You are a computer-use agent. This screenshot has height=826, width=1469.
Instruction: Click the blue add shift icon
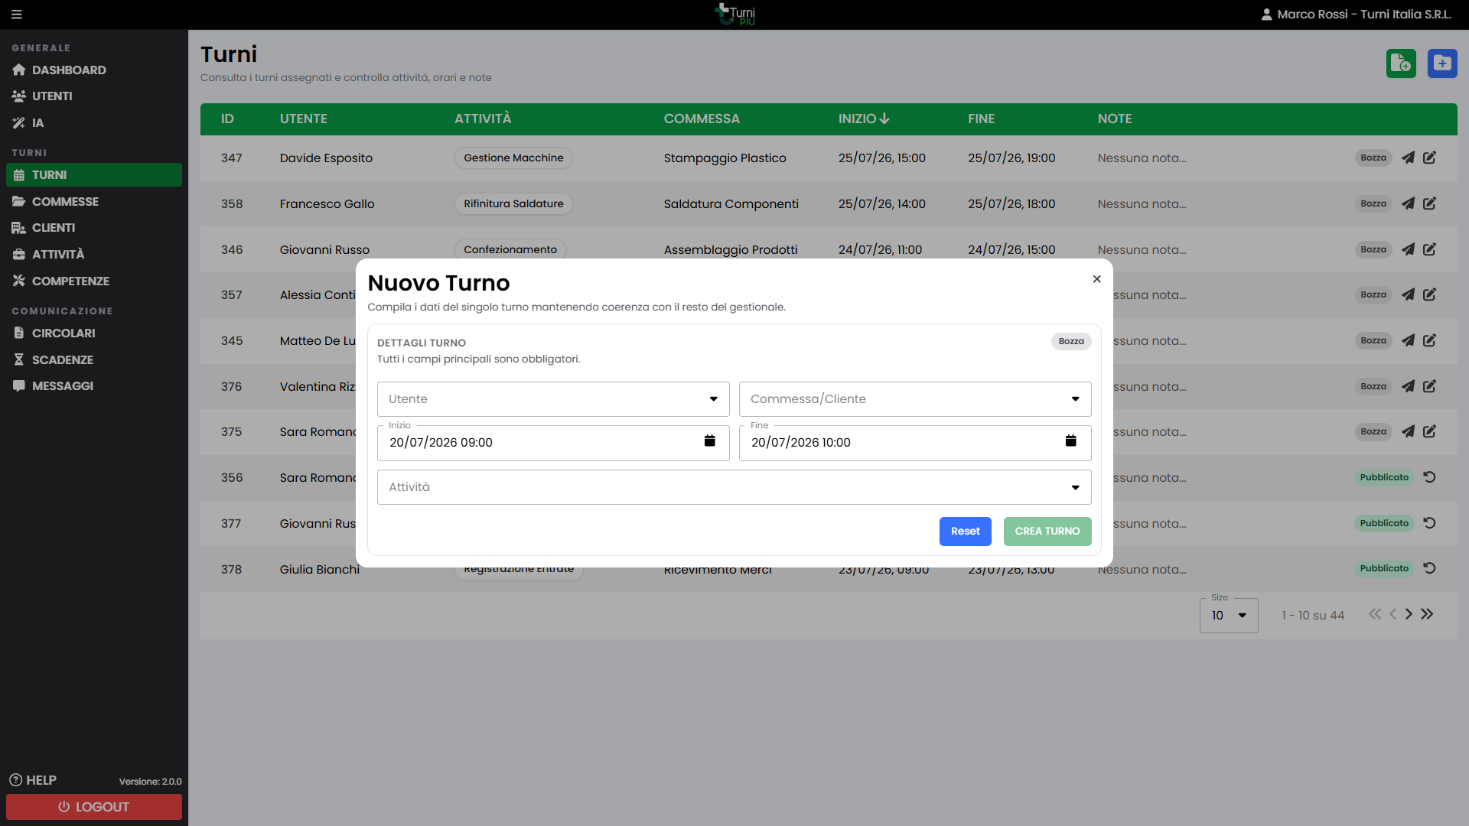click(1442, 63)
